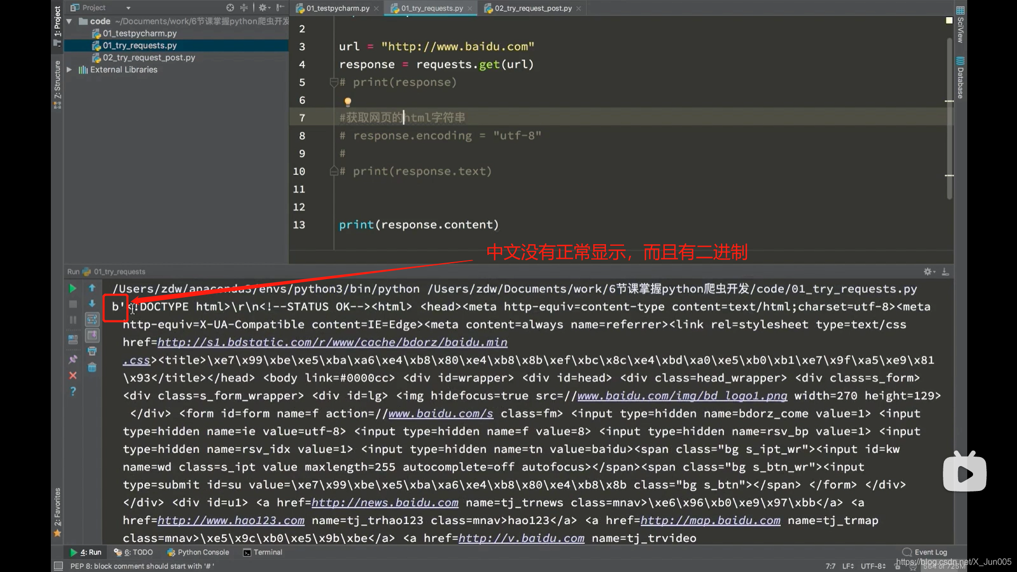Close the 02_try_request_post.py tab
Image resolution: width=1017 pixels, height=572 pixels.
pos(578,8)
